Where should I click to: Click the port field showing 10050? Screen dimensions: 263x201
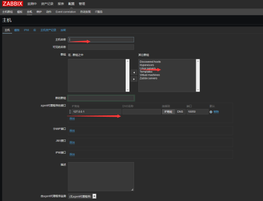pyautogui.click(x=197, y=112)
